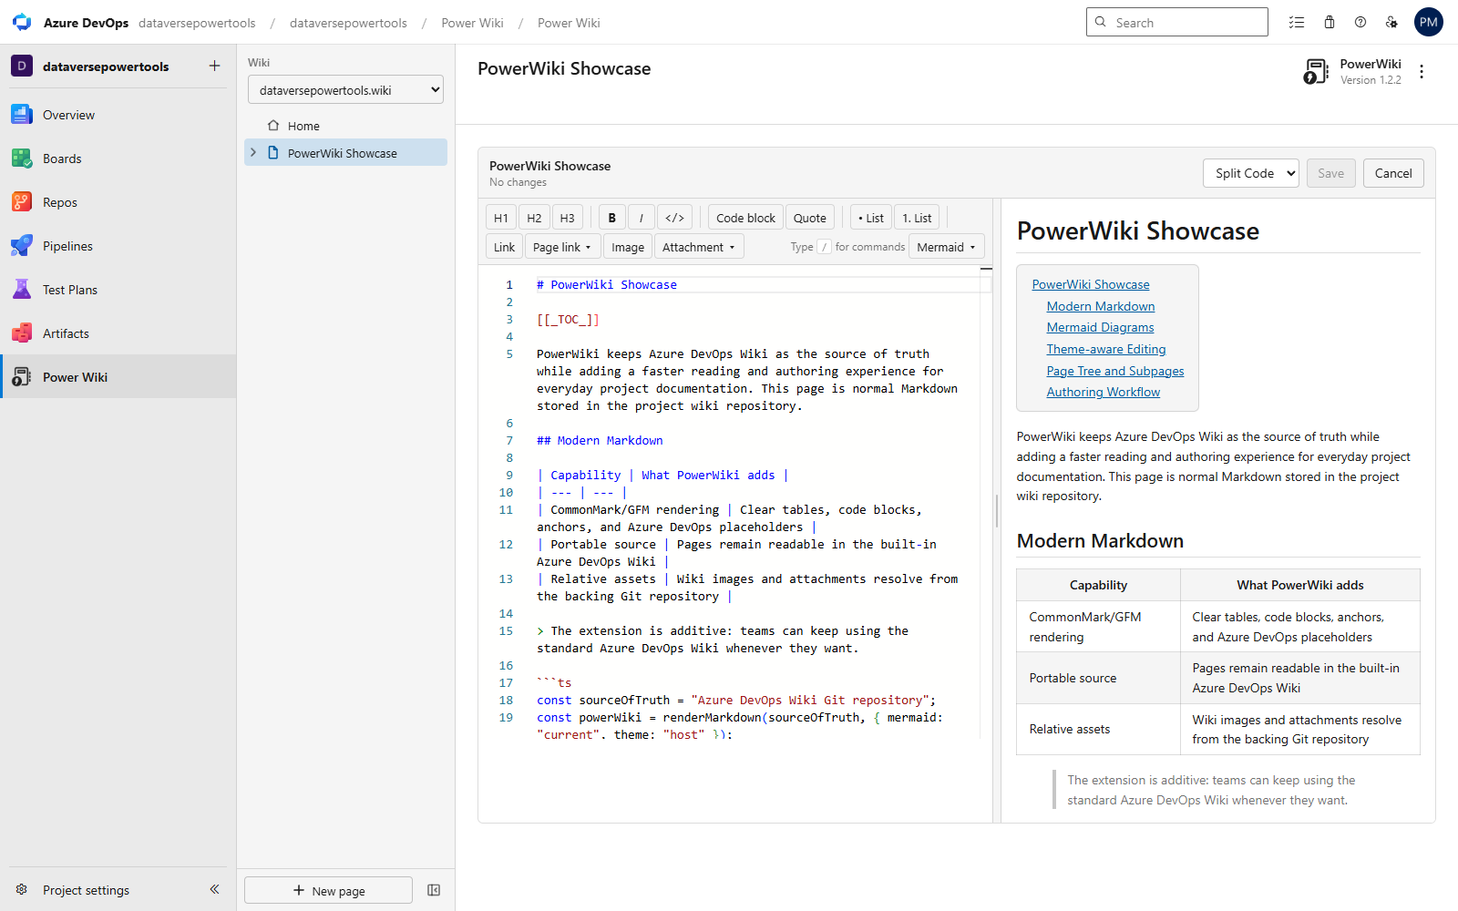
Task: Click 'Relative assets' cell in preview table
Action: pyautogui.click(x=1098, y=729)
